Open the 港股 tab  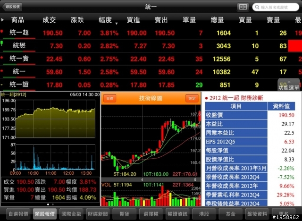[204, 214]
